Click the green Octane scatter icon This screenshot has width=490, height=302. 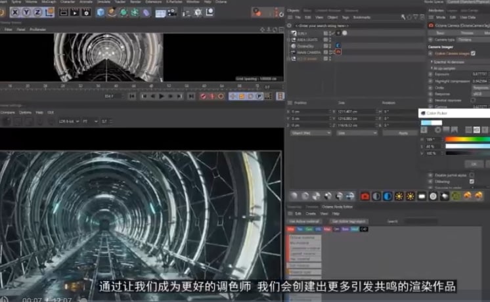point(456,196)
